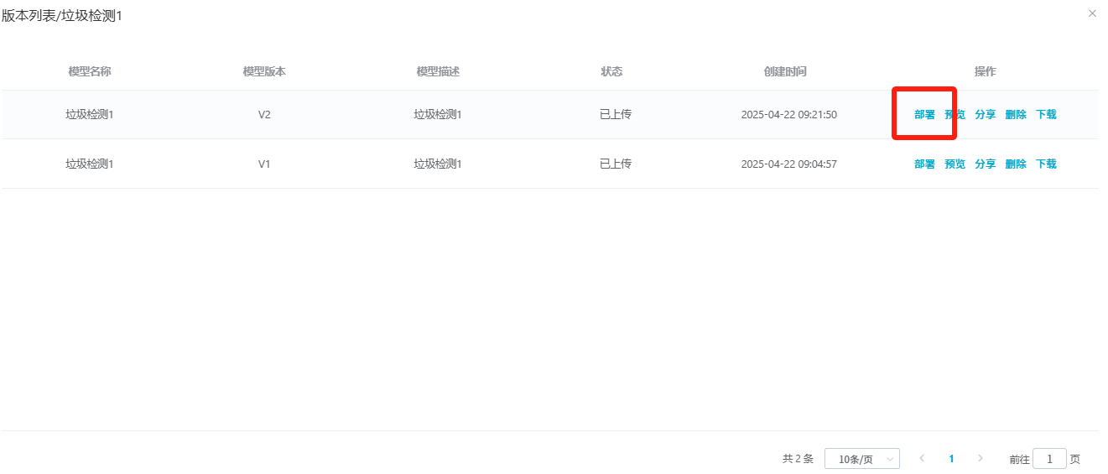Click the 状态 column header
Viewport: 1108px width, 474px height.
click(611, 72)
